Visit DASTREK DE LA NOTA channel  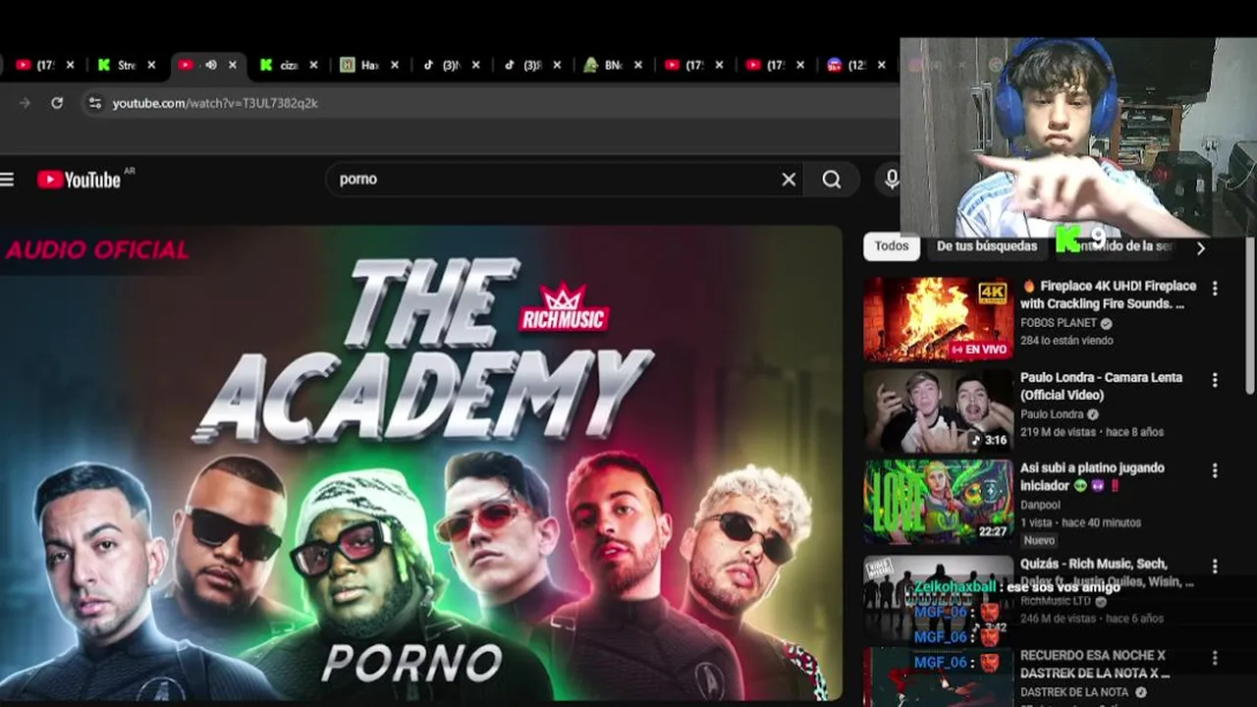coord(1074,692)
